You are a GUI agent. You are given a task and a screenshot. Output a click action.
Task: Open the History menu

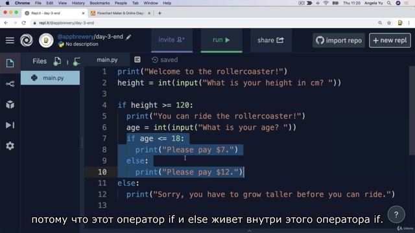78,3
